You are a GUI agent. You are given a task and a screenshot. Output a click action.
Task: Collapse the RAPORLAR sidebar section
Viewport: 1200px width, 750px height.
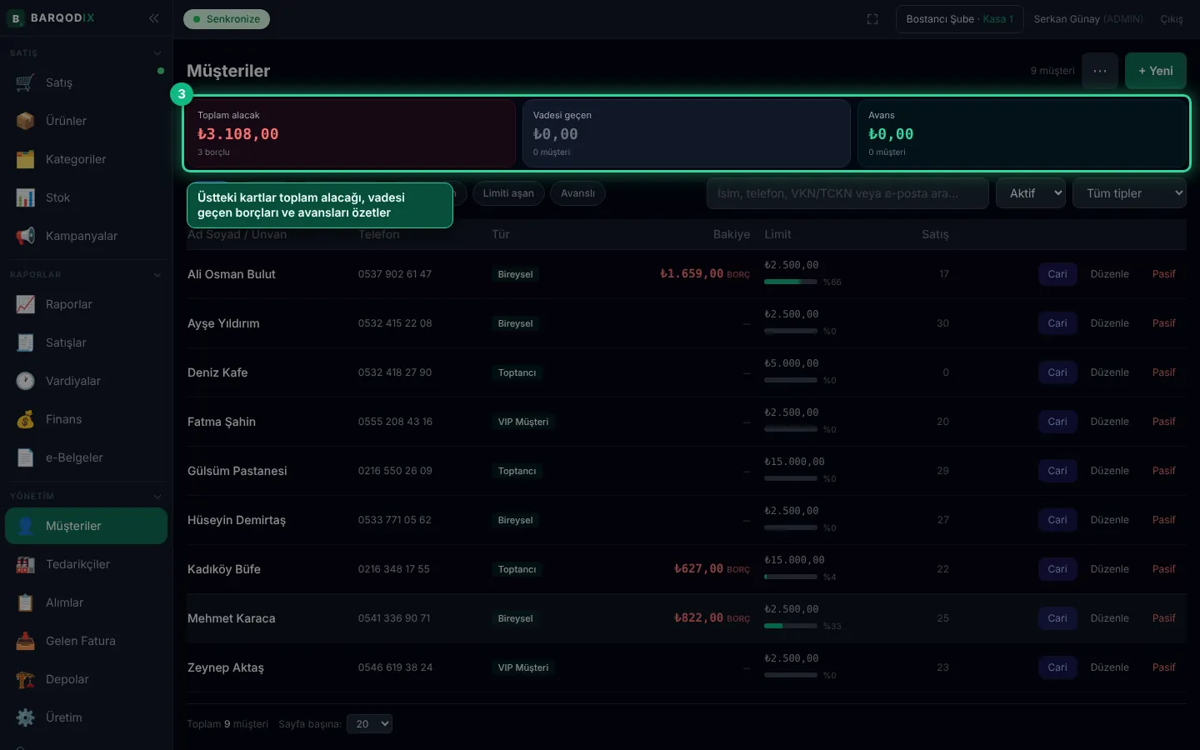(157, 275)
